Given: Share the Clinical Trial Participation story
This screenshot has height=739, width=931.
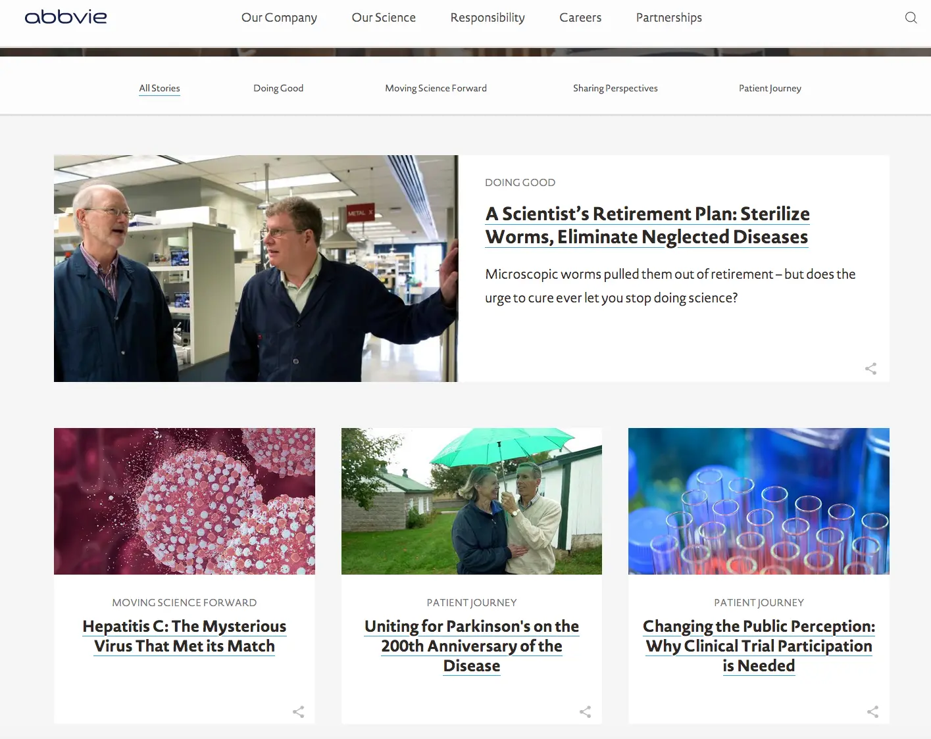Looking at the screenshot, I should (872, 711).
